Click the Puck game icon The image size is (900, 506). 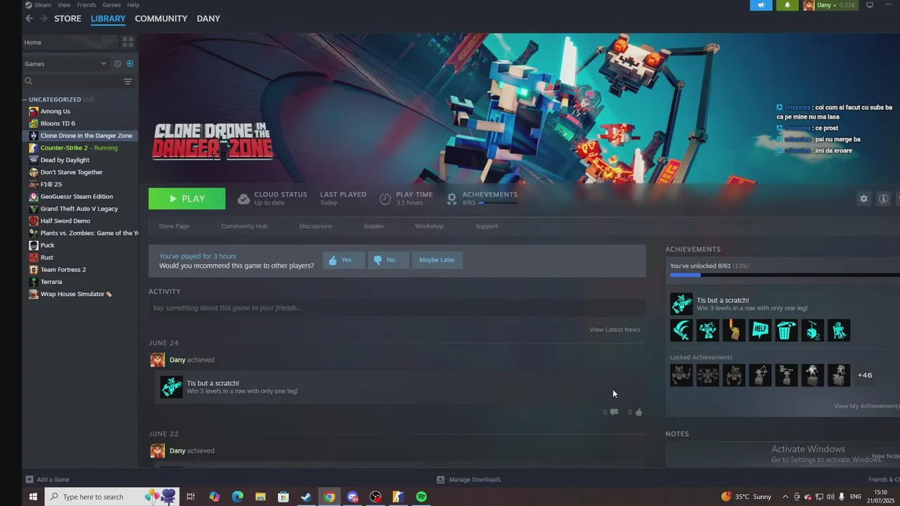(33, 245)
